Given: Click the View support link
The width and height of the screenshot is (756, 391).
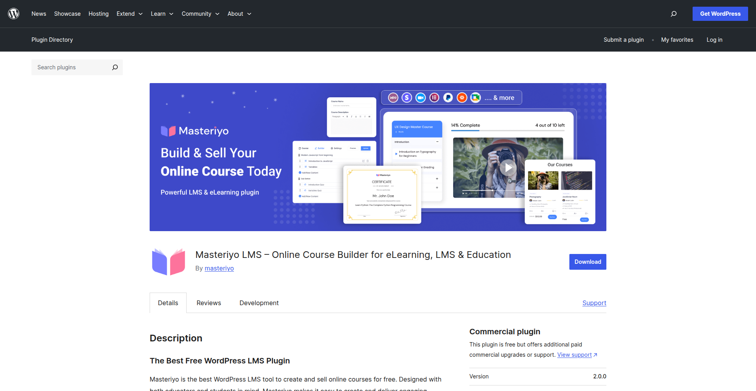Looking at the screenshot, I should [x=574, y=355].
